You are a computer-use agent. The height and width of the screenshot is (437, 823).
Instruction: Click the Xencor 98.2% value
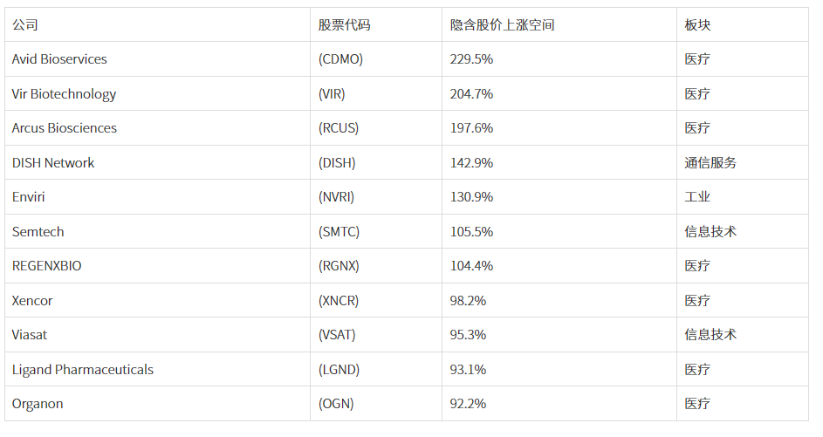coord(468,301)
